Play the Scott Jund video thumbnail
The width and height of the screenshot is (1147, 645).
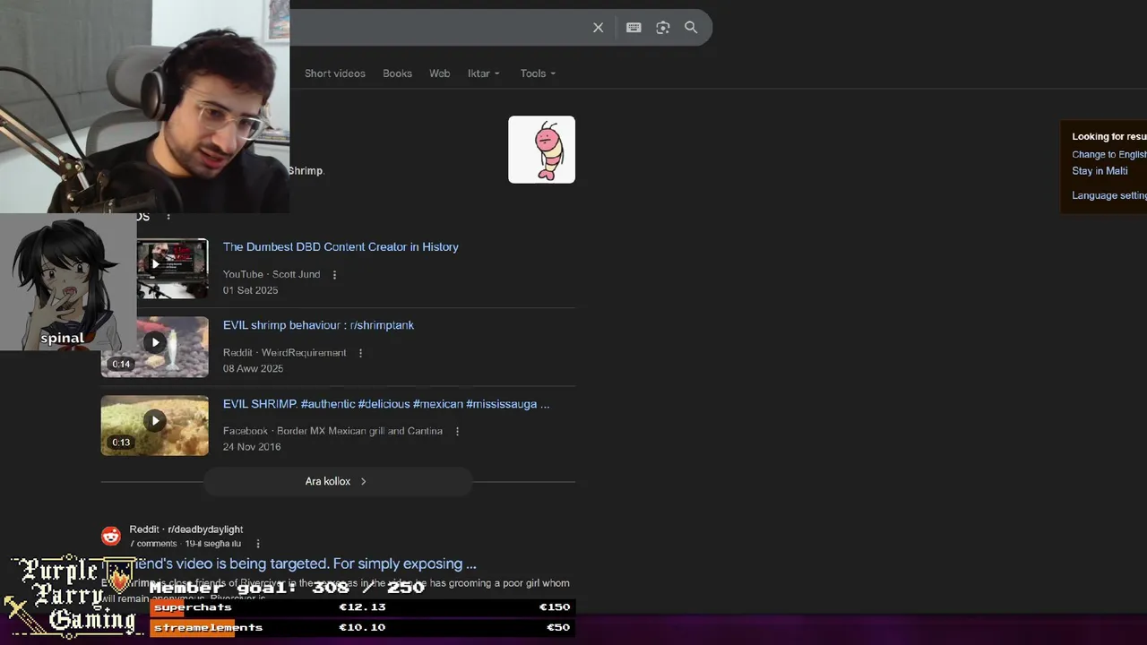[172, 268]
